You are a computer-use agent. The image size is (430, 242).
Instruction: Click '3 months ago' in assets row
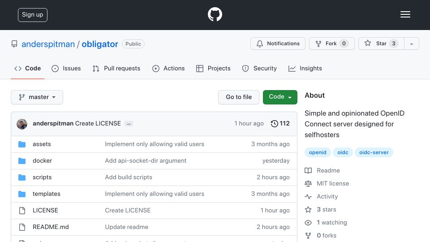coord(271,144)
